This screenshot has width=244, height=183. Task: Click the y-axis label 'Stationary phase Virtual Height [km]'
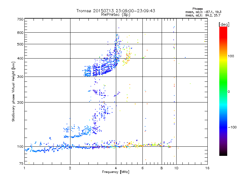(13, 91)
